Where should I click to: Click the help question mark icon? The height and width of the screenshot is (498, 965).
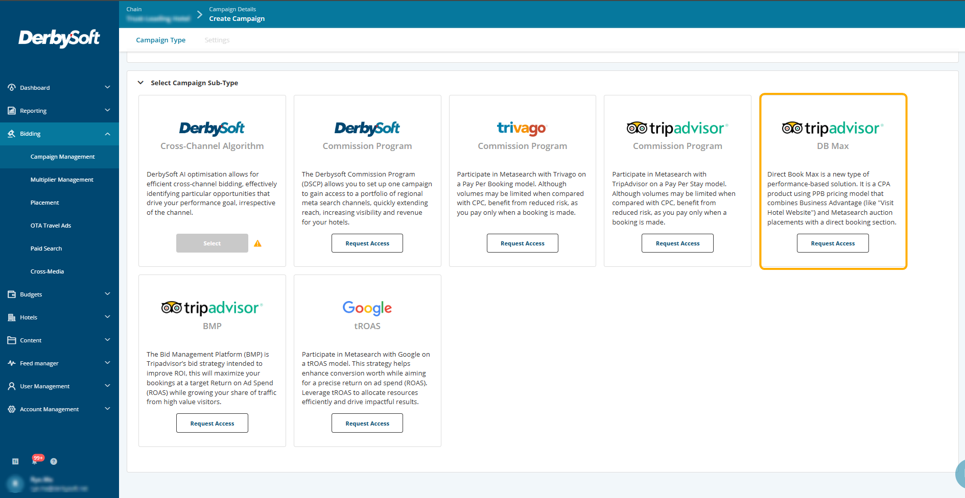(x=54, y=461)
